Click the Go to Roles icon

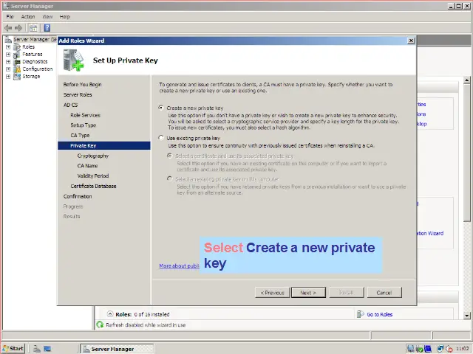360,314
